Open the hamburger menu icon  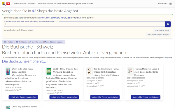coord(170,3)
